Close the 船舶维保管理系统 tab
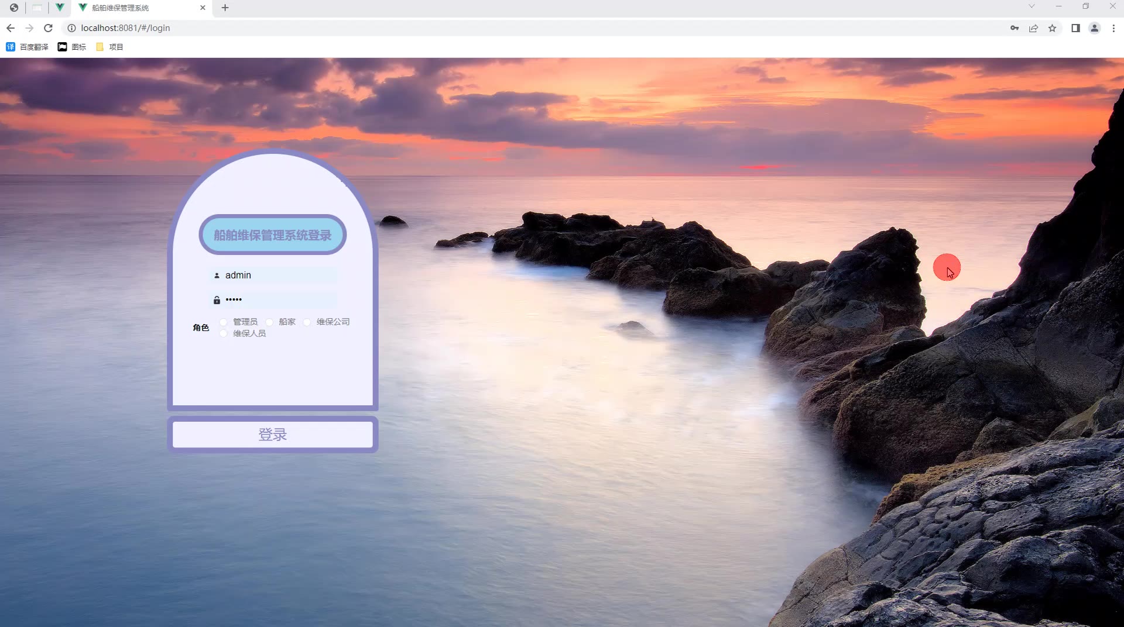Screen dimensions: 1124x627 pyautogui.click(x=203, y=8)
